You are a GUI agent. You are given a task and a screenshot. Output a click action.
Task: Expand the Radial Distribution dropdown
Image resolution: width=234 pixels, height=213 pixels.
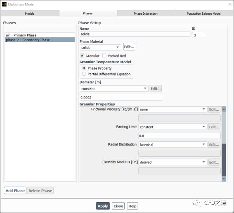173,145
